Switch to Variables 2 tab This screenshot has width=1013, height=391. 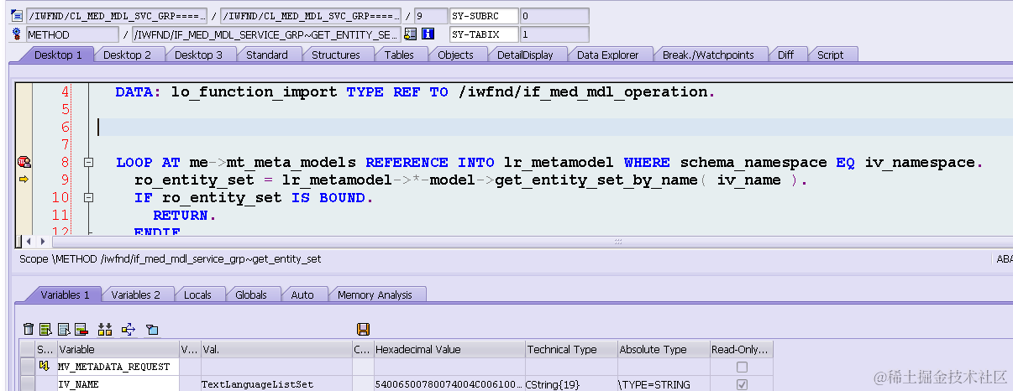[136, 295]
